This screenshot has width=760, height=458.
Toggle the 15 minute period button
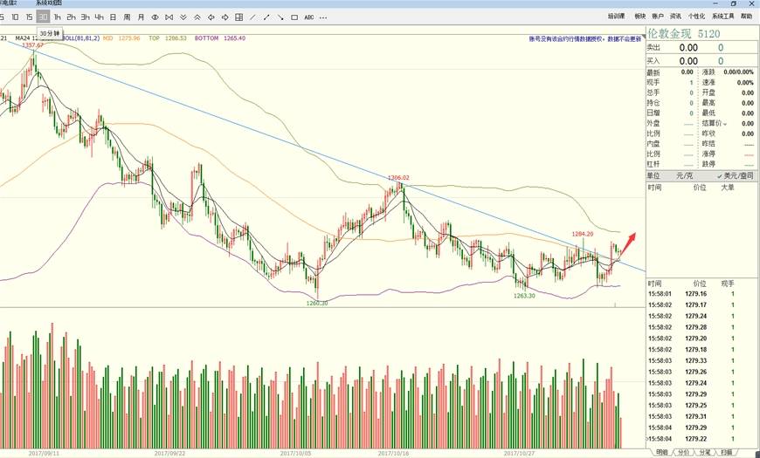tap(29, 17)
